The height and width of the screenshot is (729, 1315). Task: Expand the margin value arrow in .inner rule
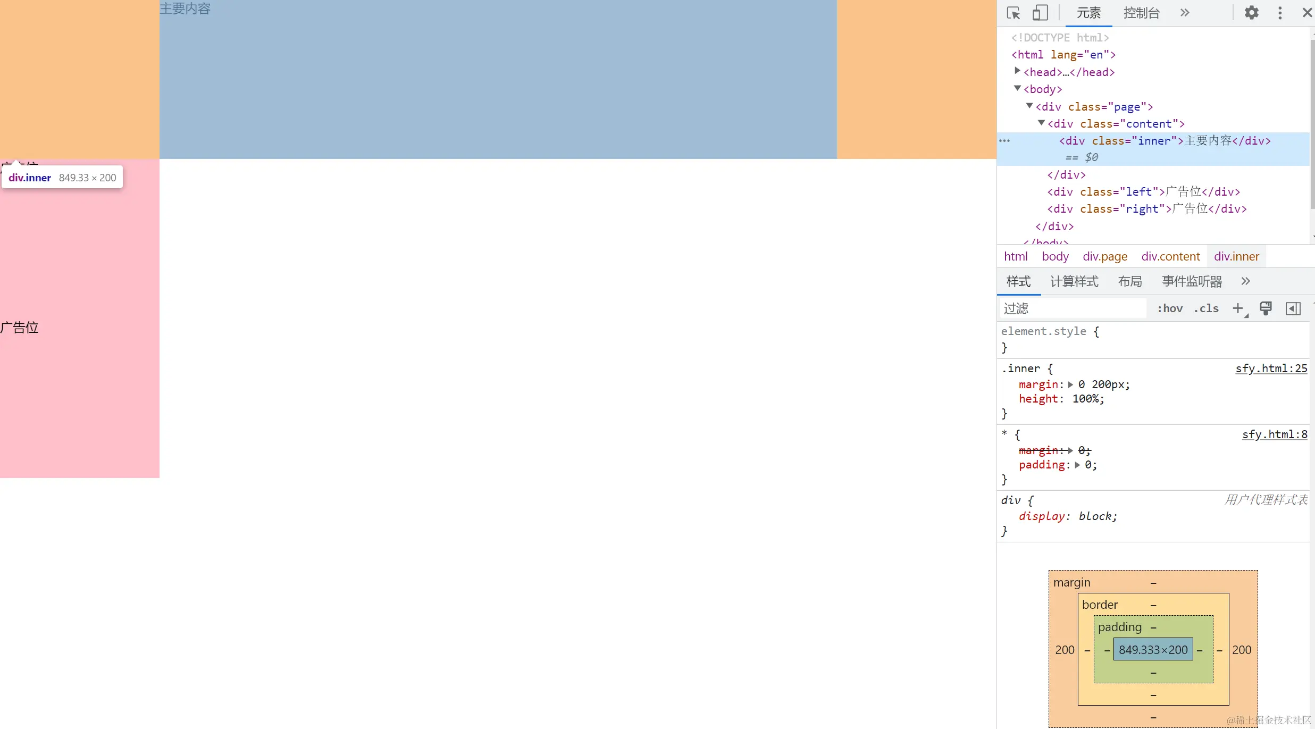tap(1071, 384)
